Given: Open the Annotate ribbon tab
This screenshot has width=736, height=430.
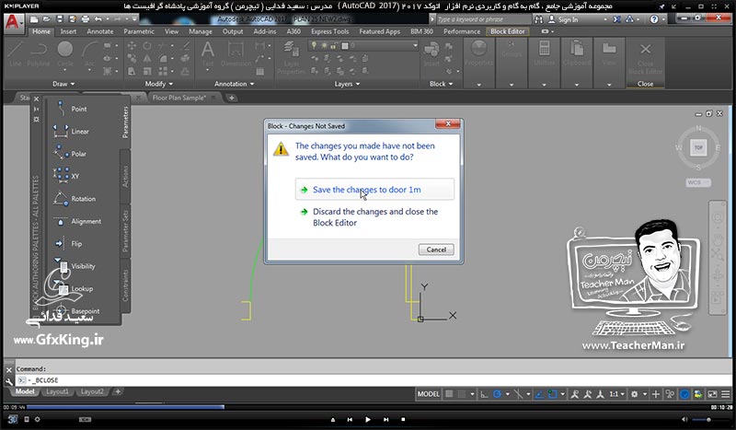Looking at the screenshot, I should point(100,31).
